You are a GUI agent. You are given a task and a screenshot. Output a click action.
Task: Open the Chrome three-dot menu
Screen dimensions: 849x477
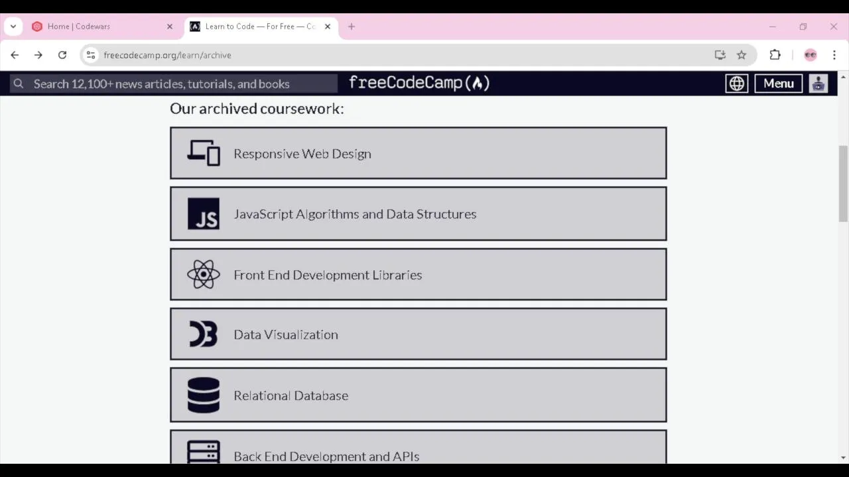click(834, 55)
